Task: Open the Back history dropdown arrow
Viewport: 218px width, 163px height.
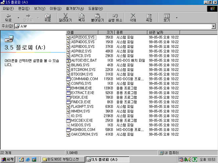Action: tap(18, 18)
